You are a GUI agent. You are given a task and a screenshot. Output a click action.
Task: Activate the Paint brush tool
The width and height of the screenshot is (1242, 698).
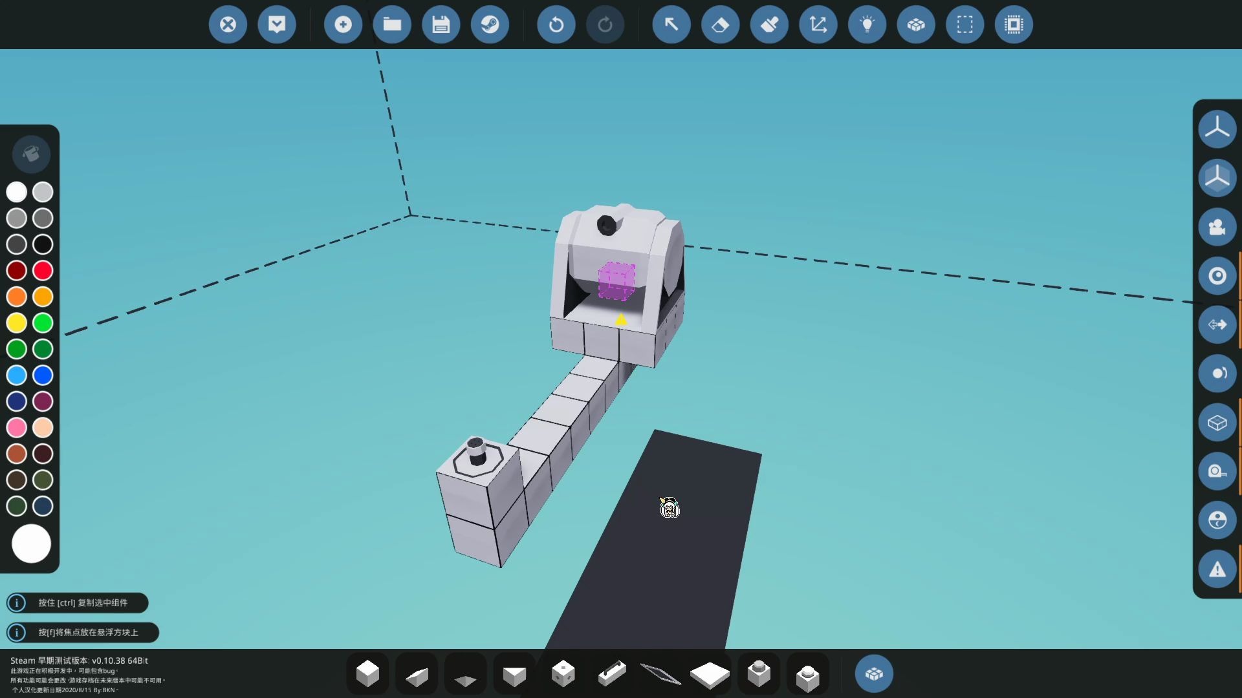tap(769, 25)
